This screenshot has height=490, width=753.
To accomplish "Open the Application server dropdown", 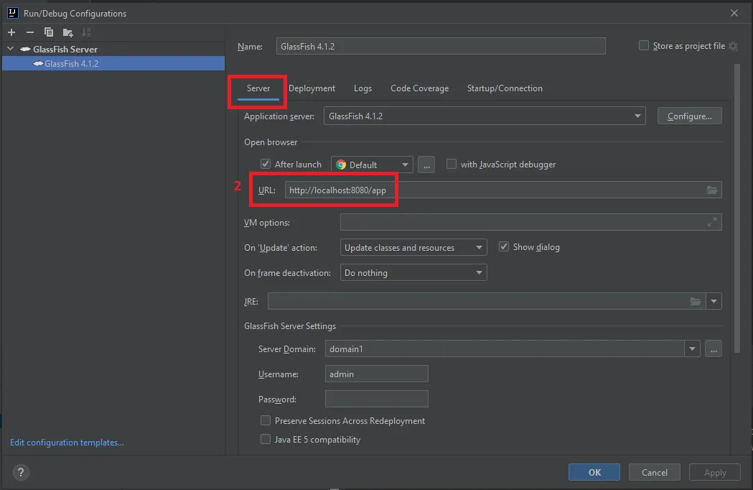I will coord(485,116).
